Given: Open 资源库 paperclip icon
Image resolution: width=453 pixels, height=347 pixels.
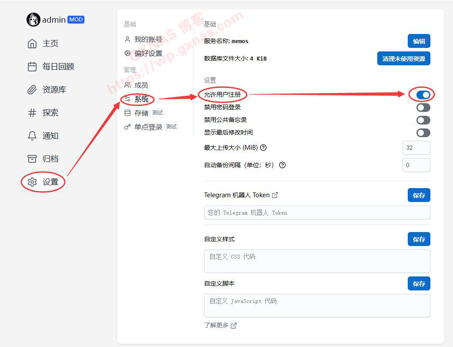Looking at the screenshot, I should [x=32, y=90].
